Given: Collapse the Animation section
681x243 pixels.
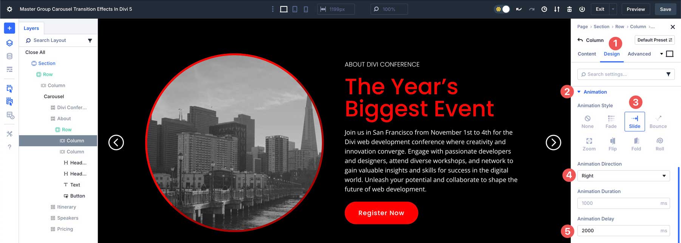Looking at the screenshot, I should pyautogui.click(x=592, y=92).
